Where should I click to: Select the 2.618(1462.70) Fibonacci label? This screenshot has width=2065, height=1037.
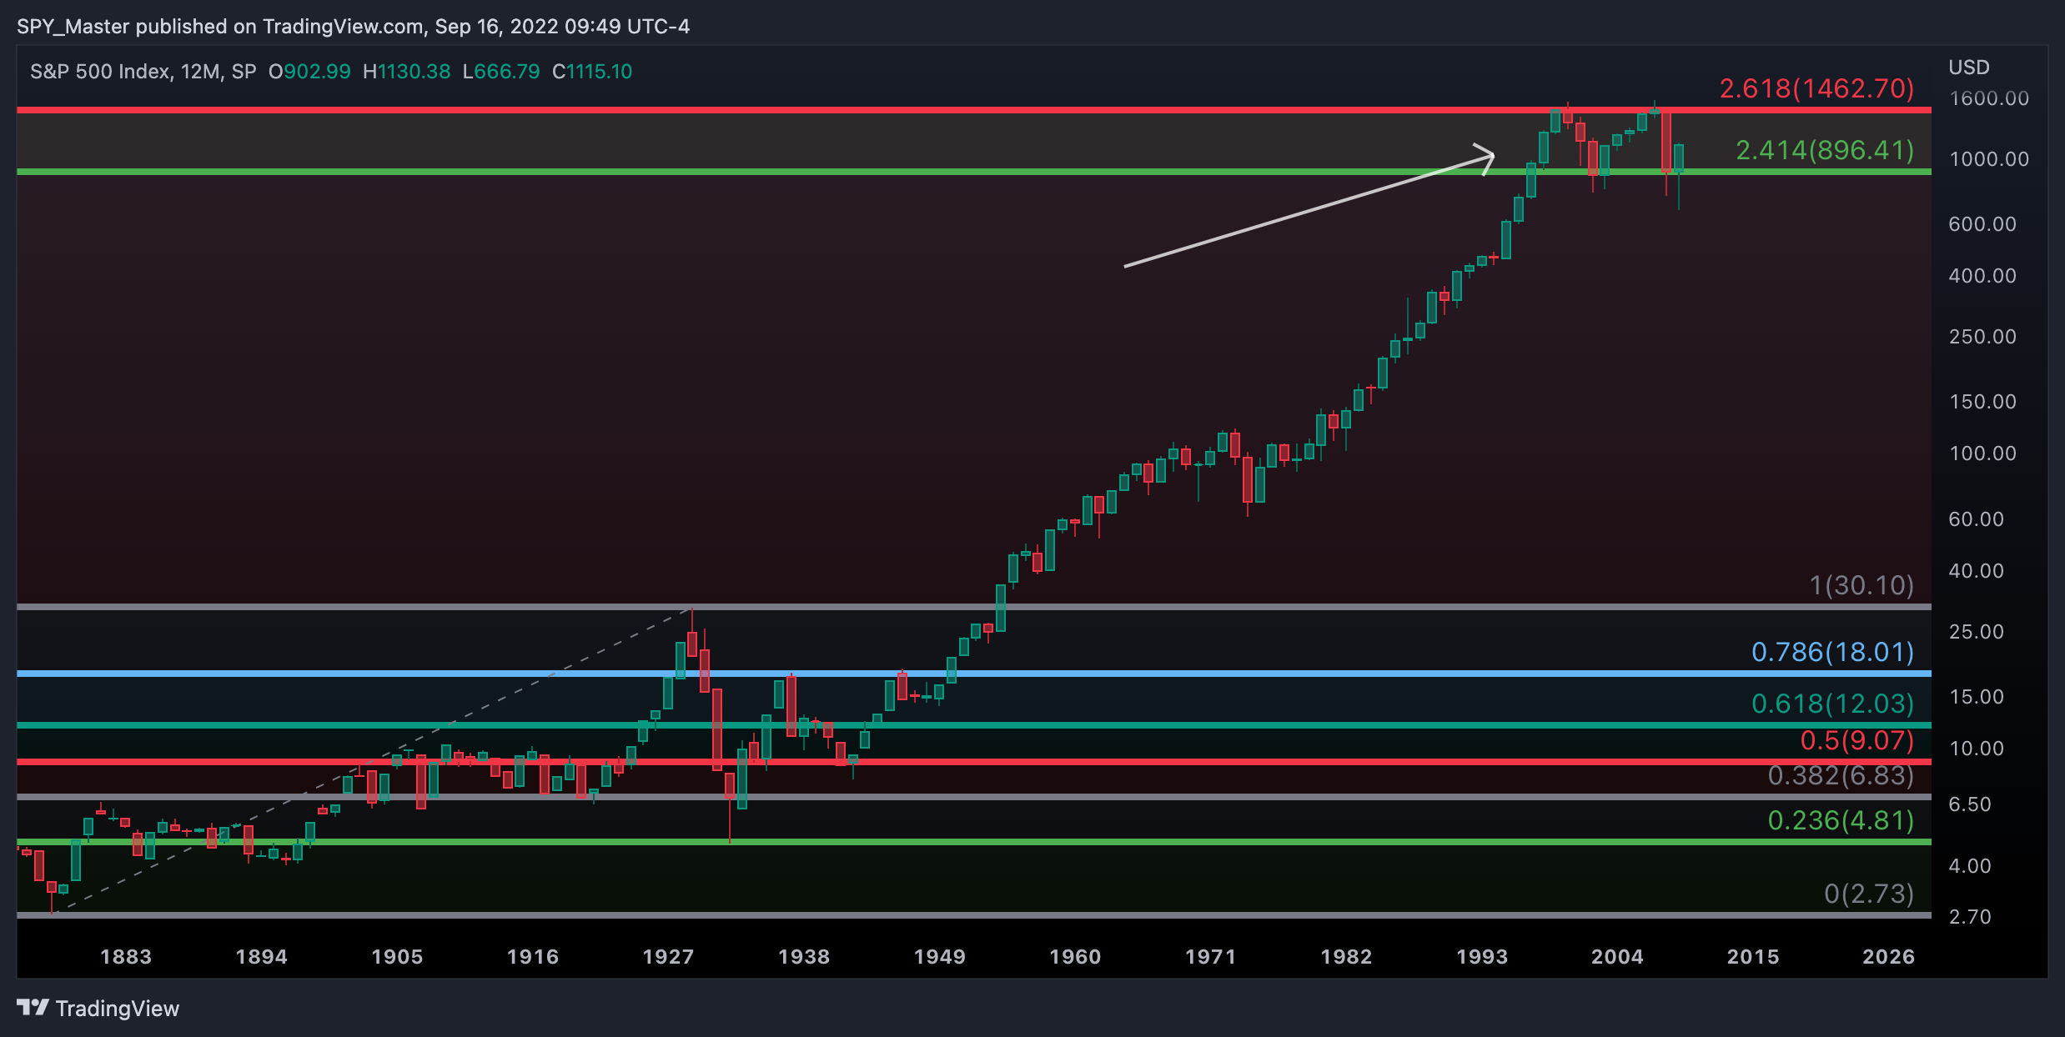(x=1817, y=88)
